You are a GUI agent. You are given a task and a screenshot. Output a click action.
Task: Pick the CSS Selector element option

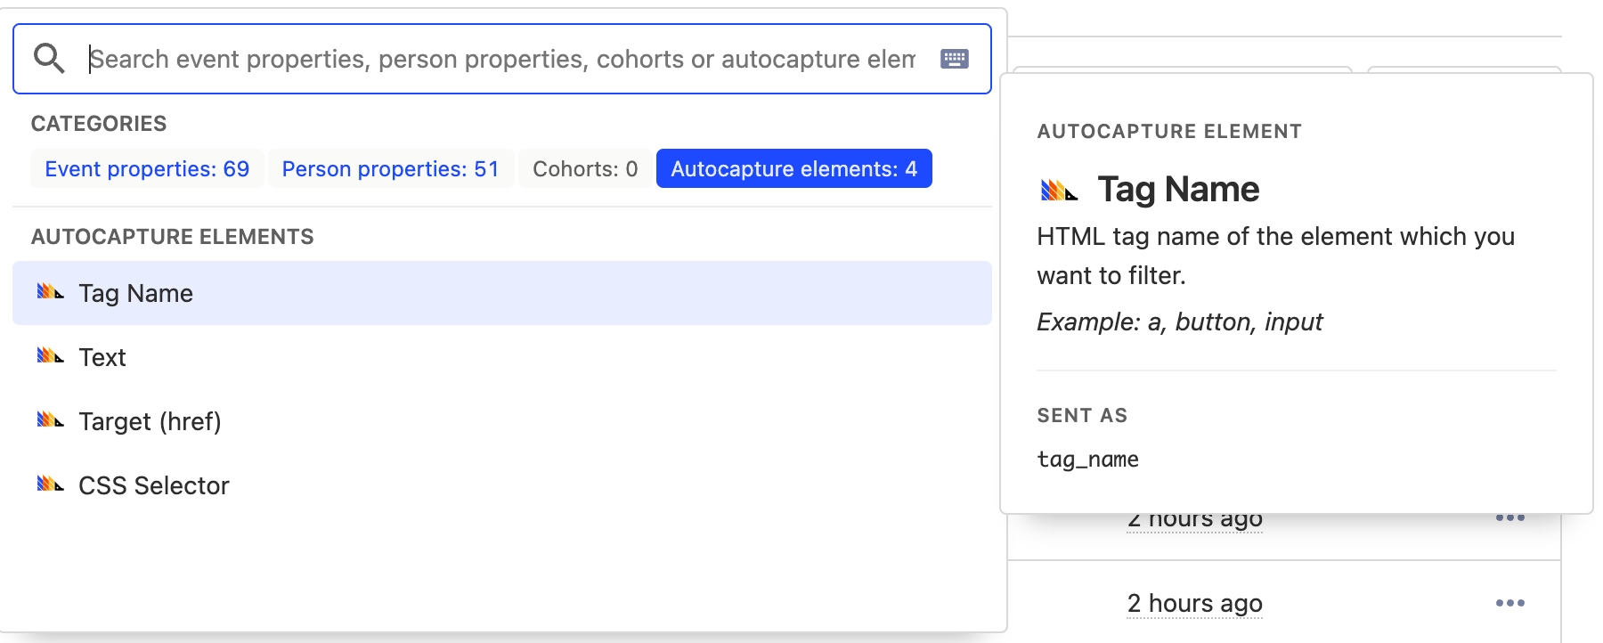[154, 485]
